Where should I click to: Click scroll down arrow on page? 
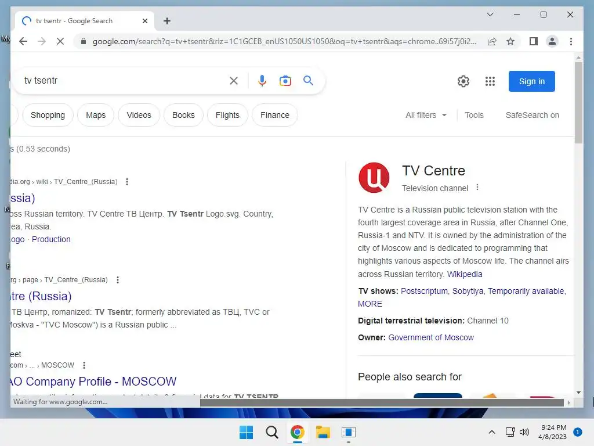[x=578, y=393]
